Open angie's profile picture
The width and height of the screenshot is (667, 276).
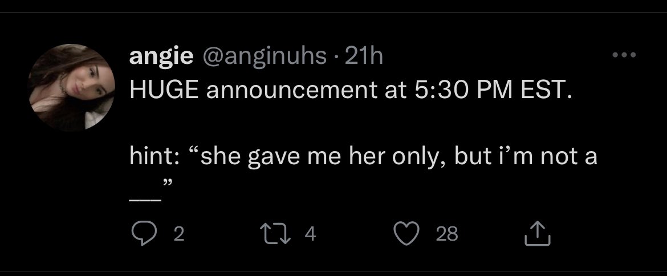(x=72, y=87)
